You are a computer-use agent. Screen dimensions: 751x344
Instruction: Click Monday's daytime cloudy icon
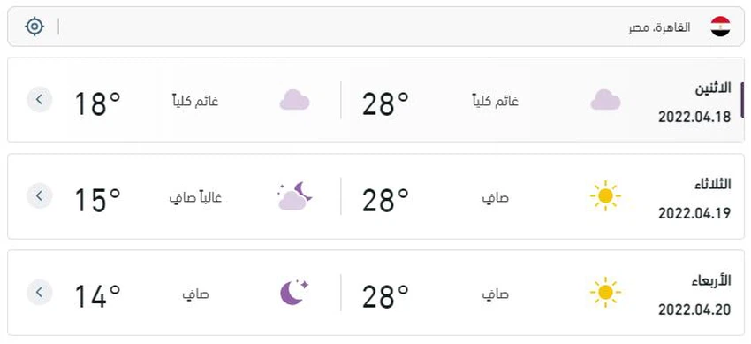coord(605,100)
